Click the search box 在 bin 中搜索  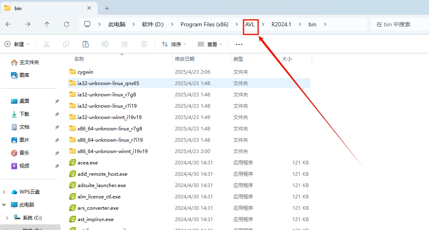(400, 24)
